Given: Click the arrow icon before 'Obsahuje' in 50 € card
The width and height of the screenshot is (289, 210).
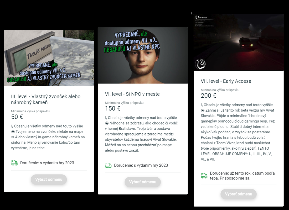Looking at the screenshot, I should 12,126.
